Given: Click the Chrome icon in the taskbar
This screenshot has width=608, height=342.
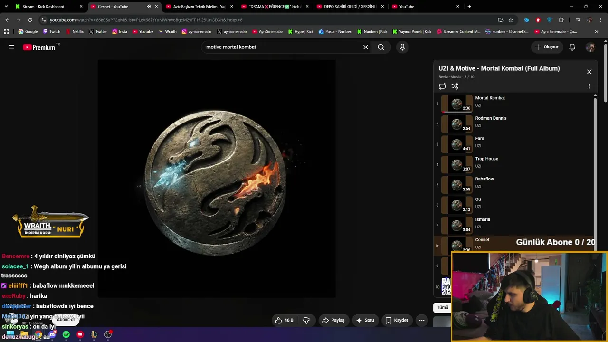Looking at the screenshot, I should coord(38,334).
